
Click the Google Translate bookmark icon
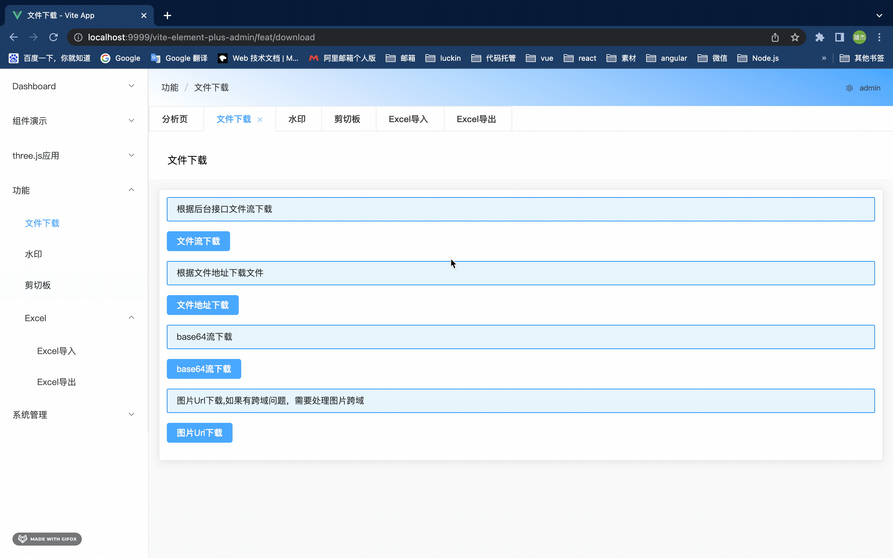(155, 58)
